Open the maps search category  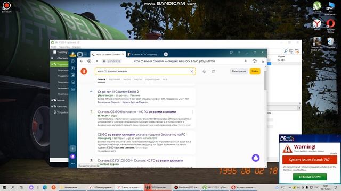click(138, 79)
